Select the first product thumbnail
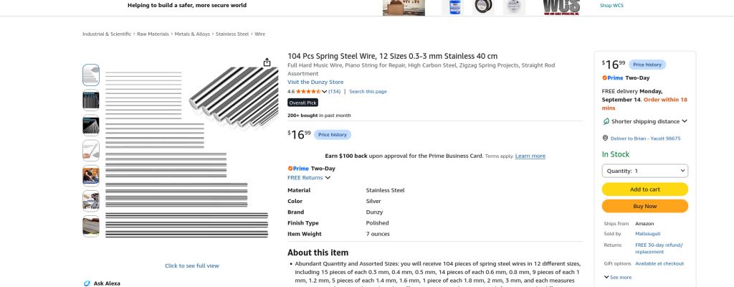 (91, 75)
